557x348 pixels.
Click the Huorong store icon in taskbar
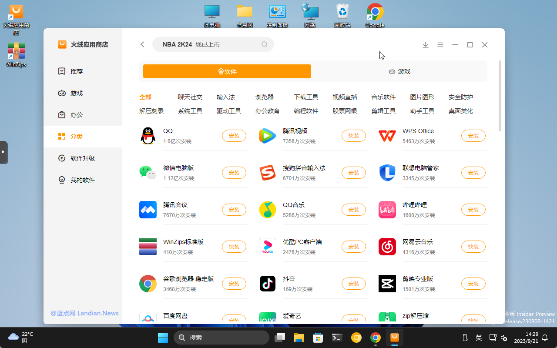(395, 337)
